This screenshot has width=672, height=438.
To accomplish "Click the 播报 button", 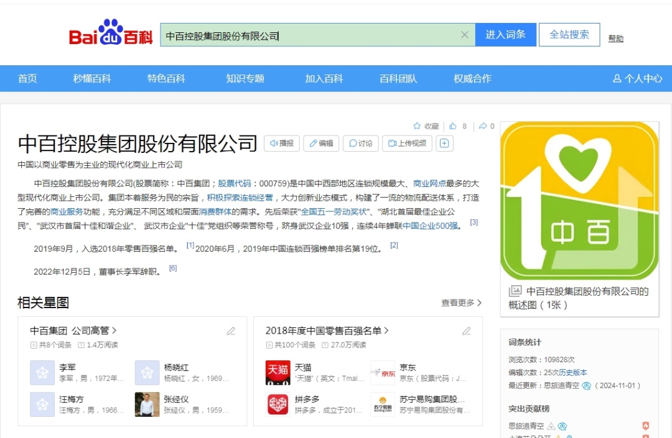I will point(282,144).
